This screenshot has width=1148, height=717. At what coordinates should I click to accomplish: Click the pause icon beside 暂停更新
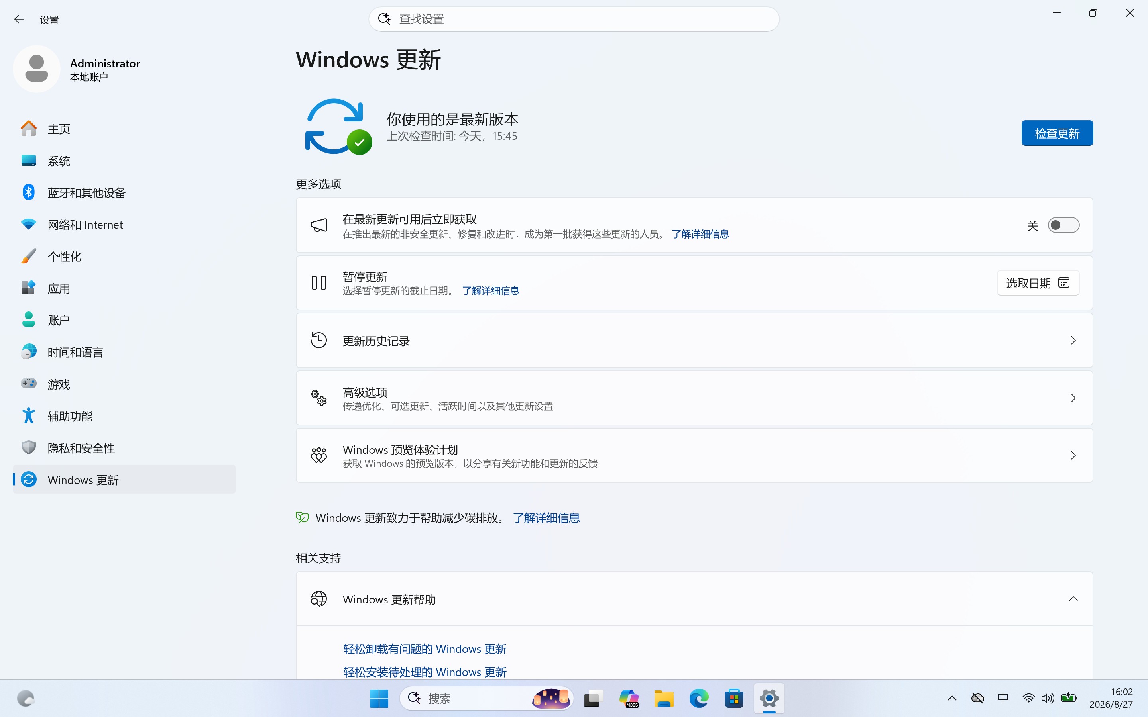tap(319, 283)
